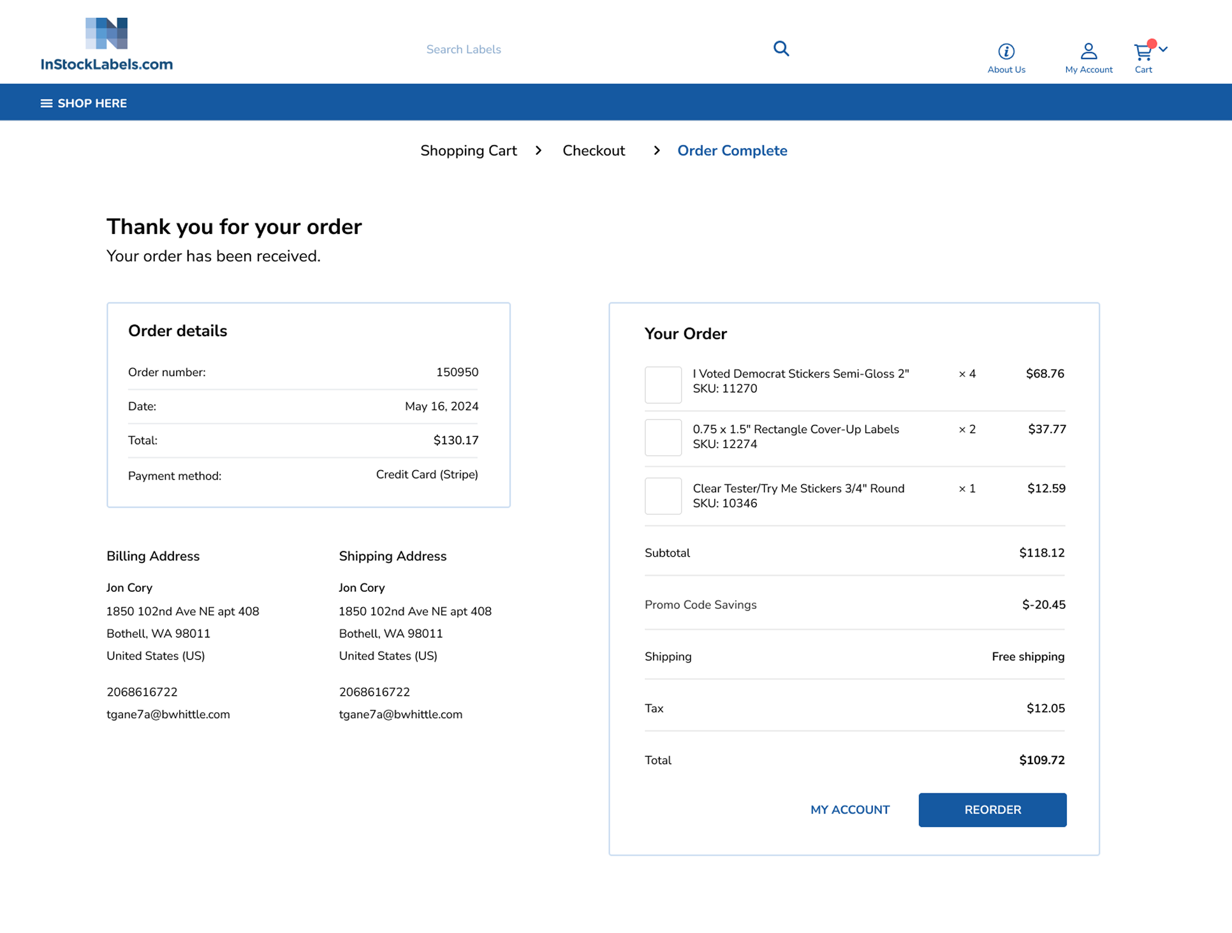Click the chevron after Checkout breadcrumb
This screenshot has height=933, width=1232.
click(656, 151)
